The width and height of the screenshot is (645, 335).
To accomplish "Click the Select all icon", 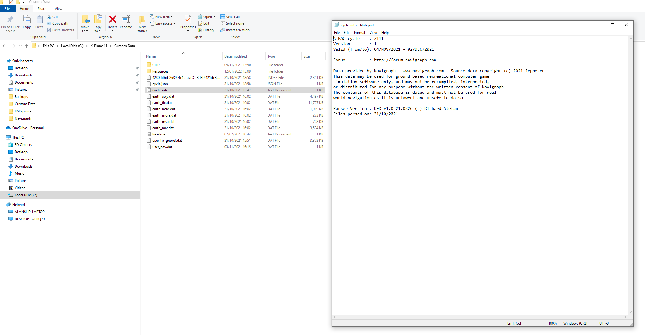I will point(223,17).
